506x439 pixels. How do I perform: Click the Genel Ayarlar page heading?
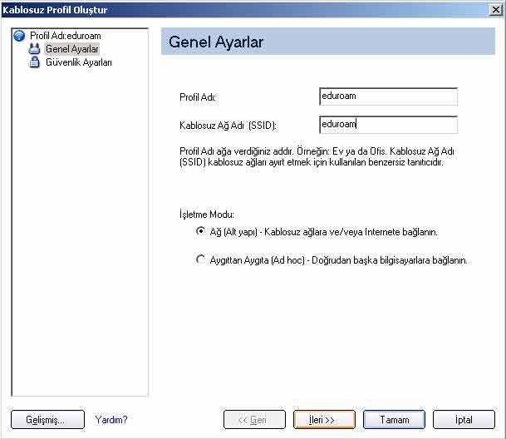pyautogui.click(x=216, y=42)
